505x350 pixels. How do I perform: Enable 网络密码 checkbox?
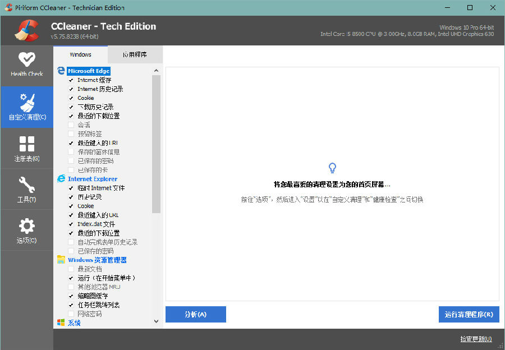tap(71, 314)
